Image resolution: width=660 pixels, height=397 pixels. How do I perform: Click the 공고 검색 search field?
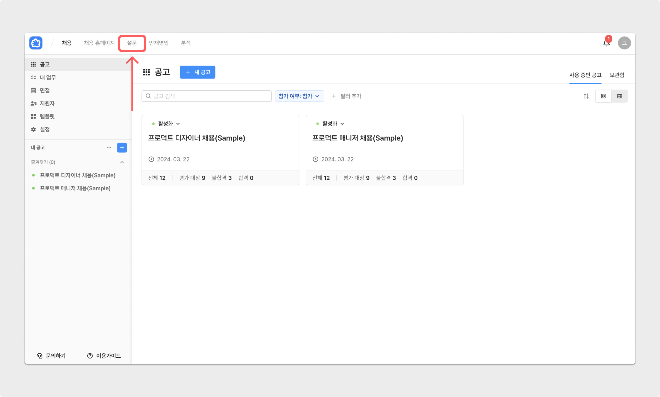click(x=206, y=96)
